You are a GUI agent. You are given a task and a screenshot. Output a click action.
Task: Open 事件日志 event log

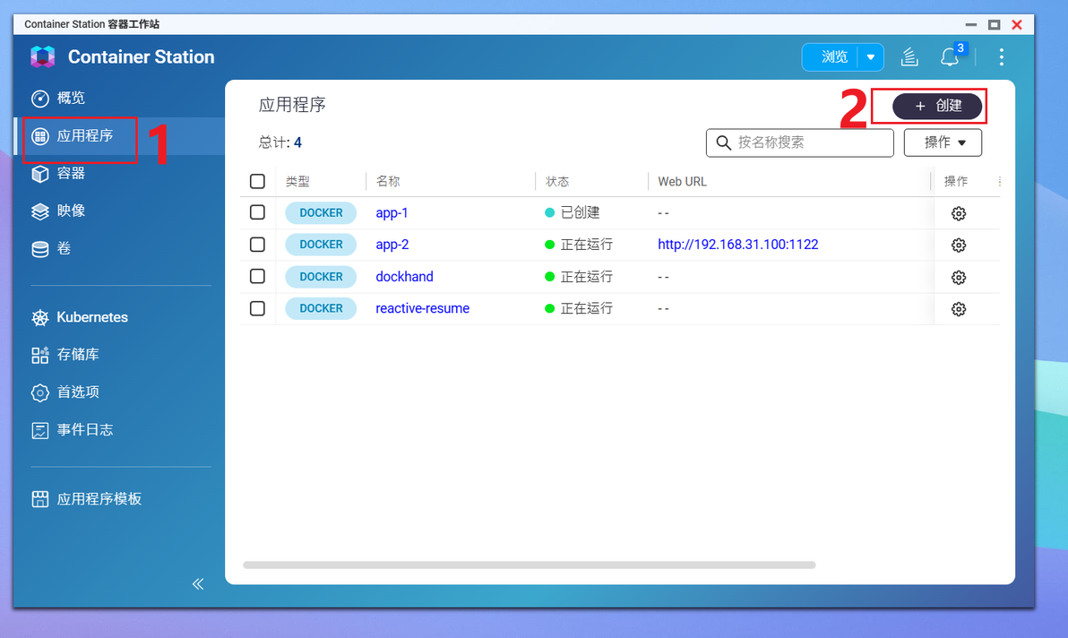pyautogui.click(x=73, y=429)
